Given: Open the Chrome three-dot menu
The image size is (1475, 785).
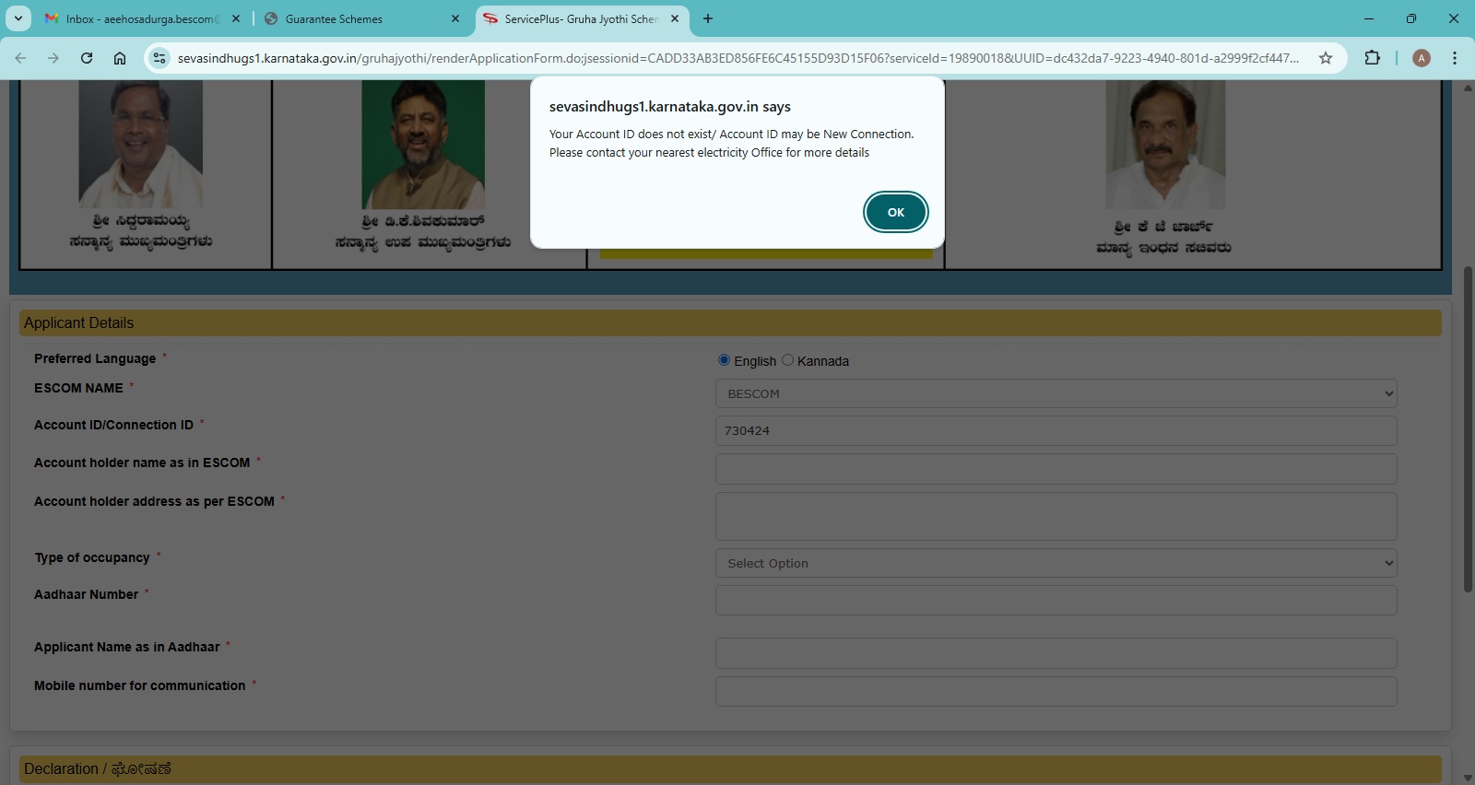Looking at the screenshot, I should pos(1455,58).
